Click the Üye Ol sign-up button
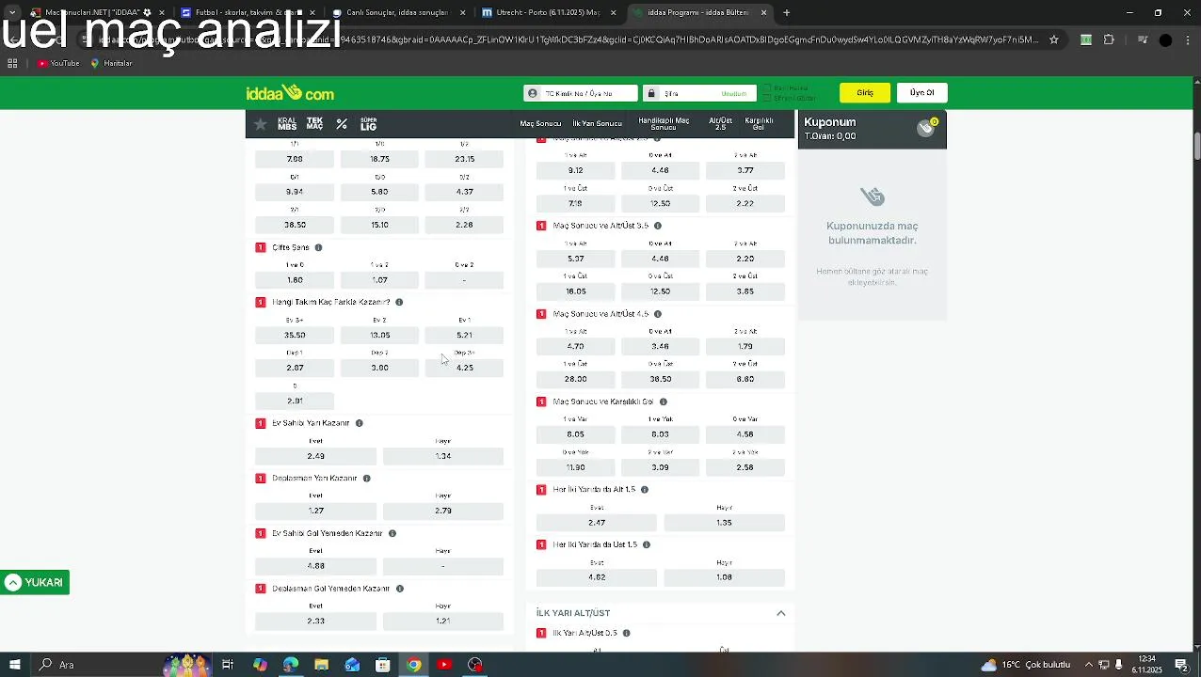This screenshot has width=1201, height=677. [x=921, y=93]
